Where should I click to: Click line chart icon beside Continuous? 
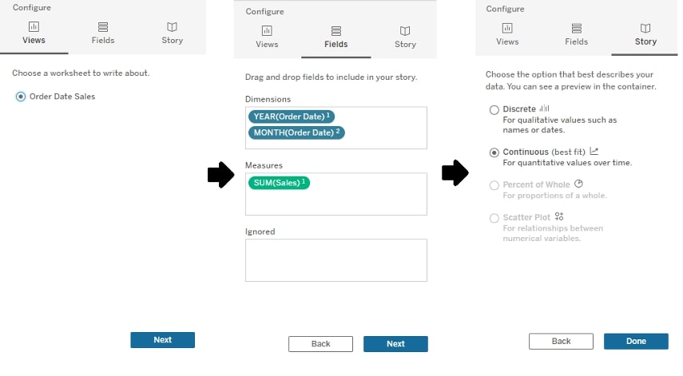point(594,151)
